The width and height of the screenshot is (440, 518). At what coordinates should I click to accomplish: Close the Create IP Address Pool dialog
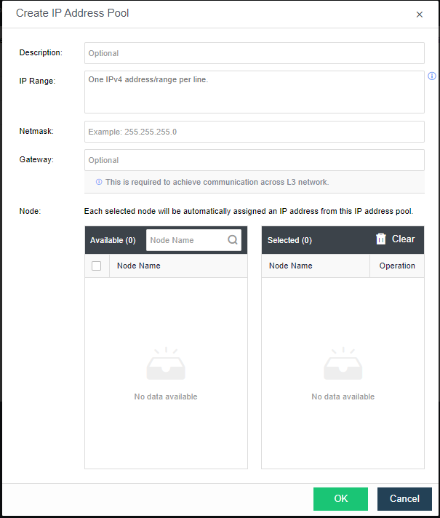coord(419,15)
